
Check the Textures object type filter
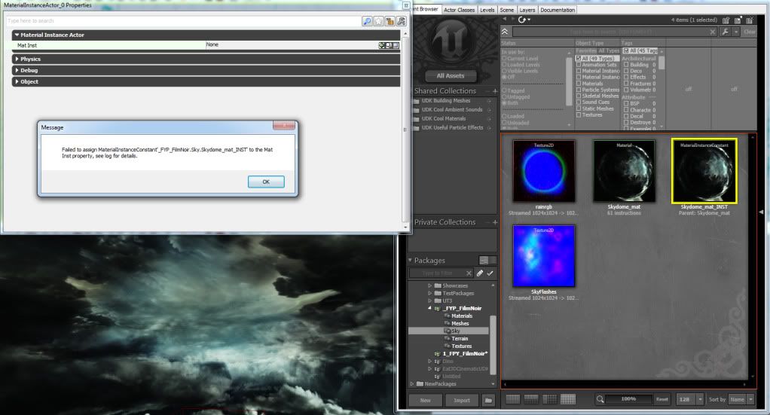[579, 115]
